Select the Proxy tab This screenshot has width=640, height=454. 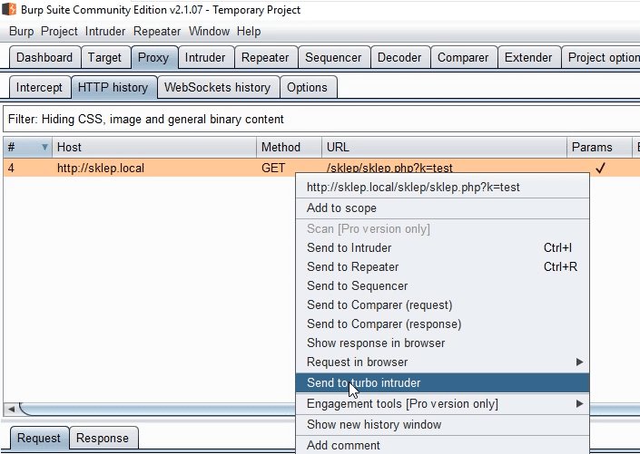click(153, 57)
